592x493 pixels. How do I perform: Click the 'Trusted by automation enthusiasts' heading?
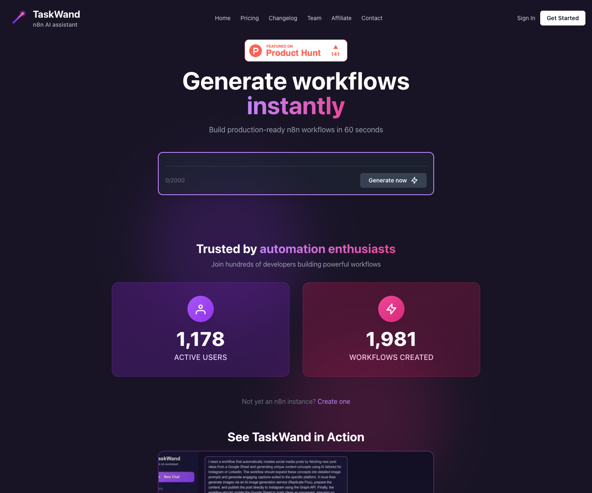tap(296, 249)
